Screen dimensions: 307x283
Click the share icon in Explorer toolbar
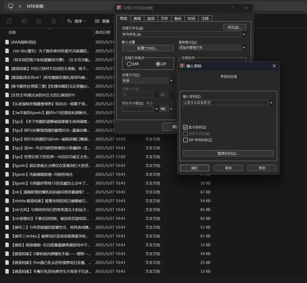[39, 21]
